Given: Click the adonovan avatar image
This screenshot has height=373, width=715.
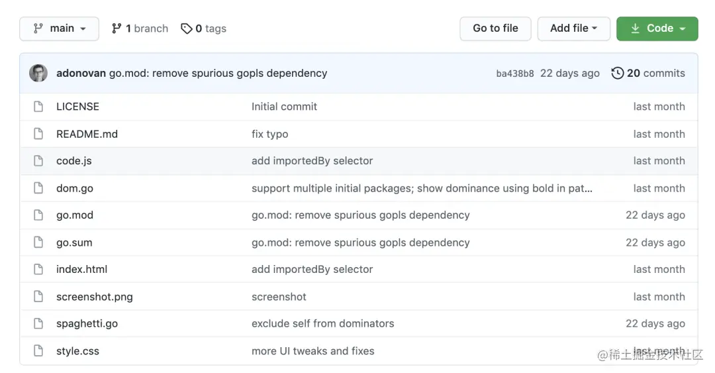Looking at the screenshot, I should [38, 74].
